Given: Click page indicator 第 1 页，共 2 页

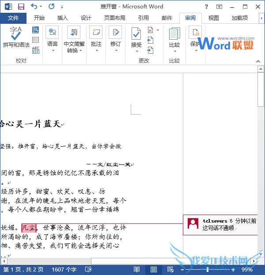Looking at the screenshot, I should 23,270.
